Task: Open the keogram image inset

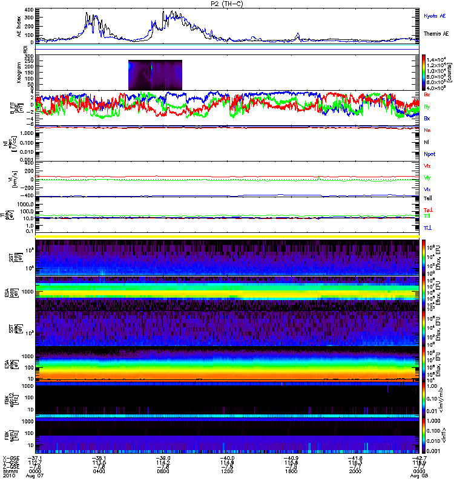Action: pos(155,75)
